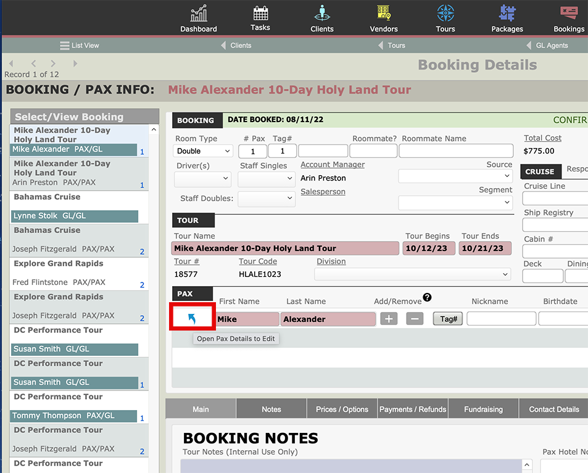Go to next record chevron

pos(53,64)
